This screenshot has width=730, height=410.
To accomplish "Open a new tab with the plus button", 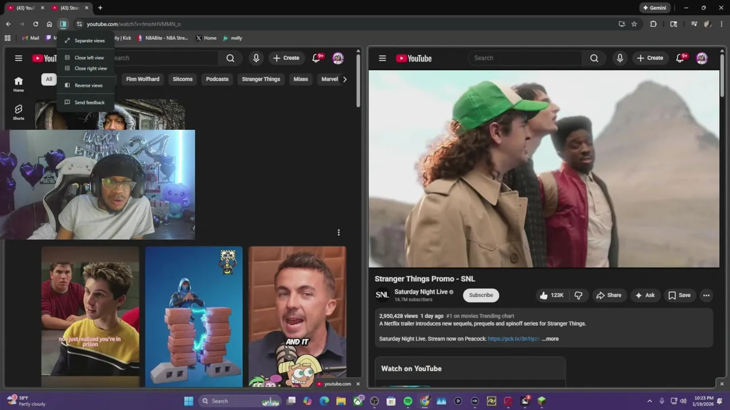I will click(100, 8).
